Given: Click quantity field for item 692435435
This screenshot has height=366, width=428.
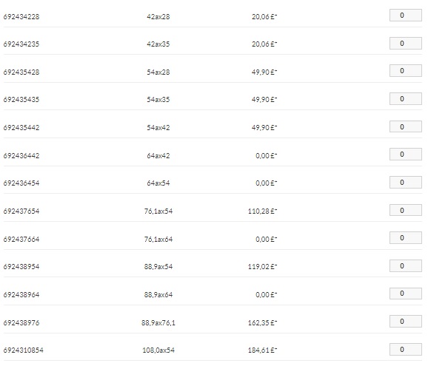Looking at the screenshot, I should pos(406,98).
